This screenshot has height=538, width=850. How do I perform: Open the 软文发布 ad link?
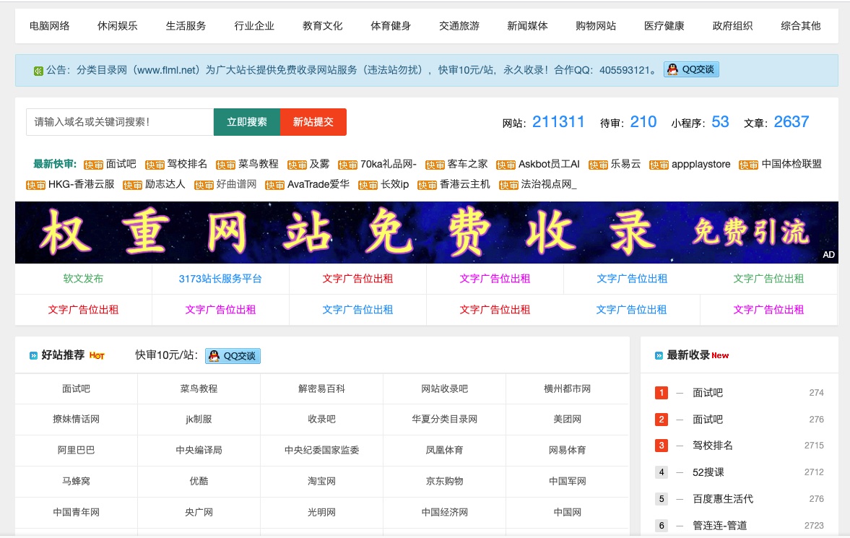[x=83, y=279]
